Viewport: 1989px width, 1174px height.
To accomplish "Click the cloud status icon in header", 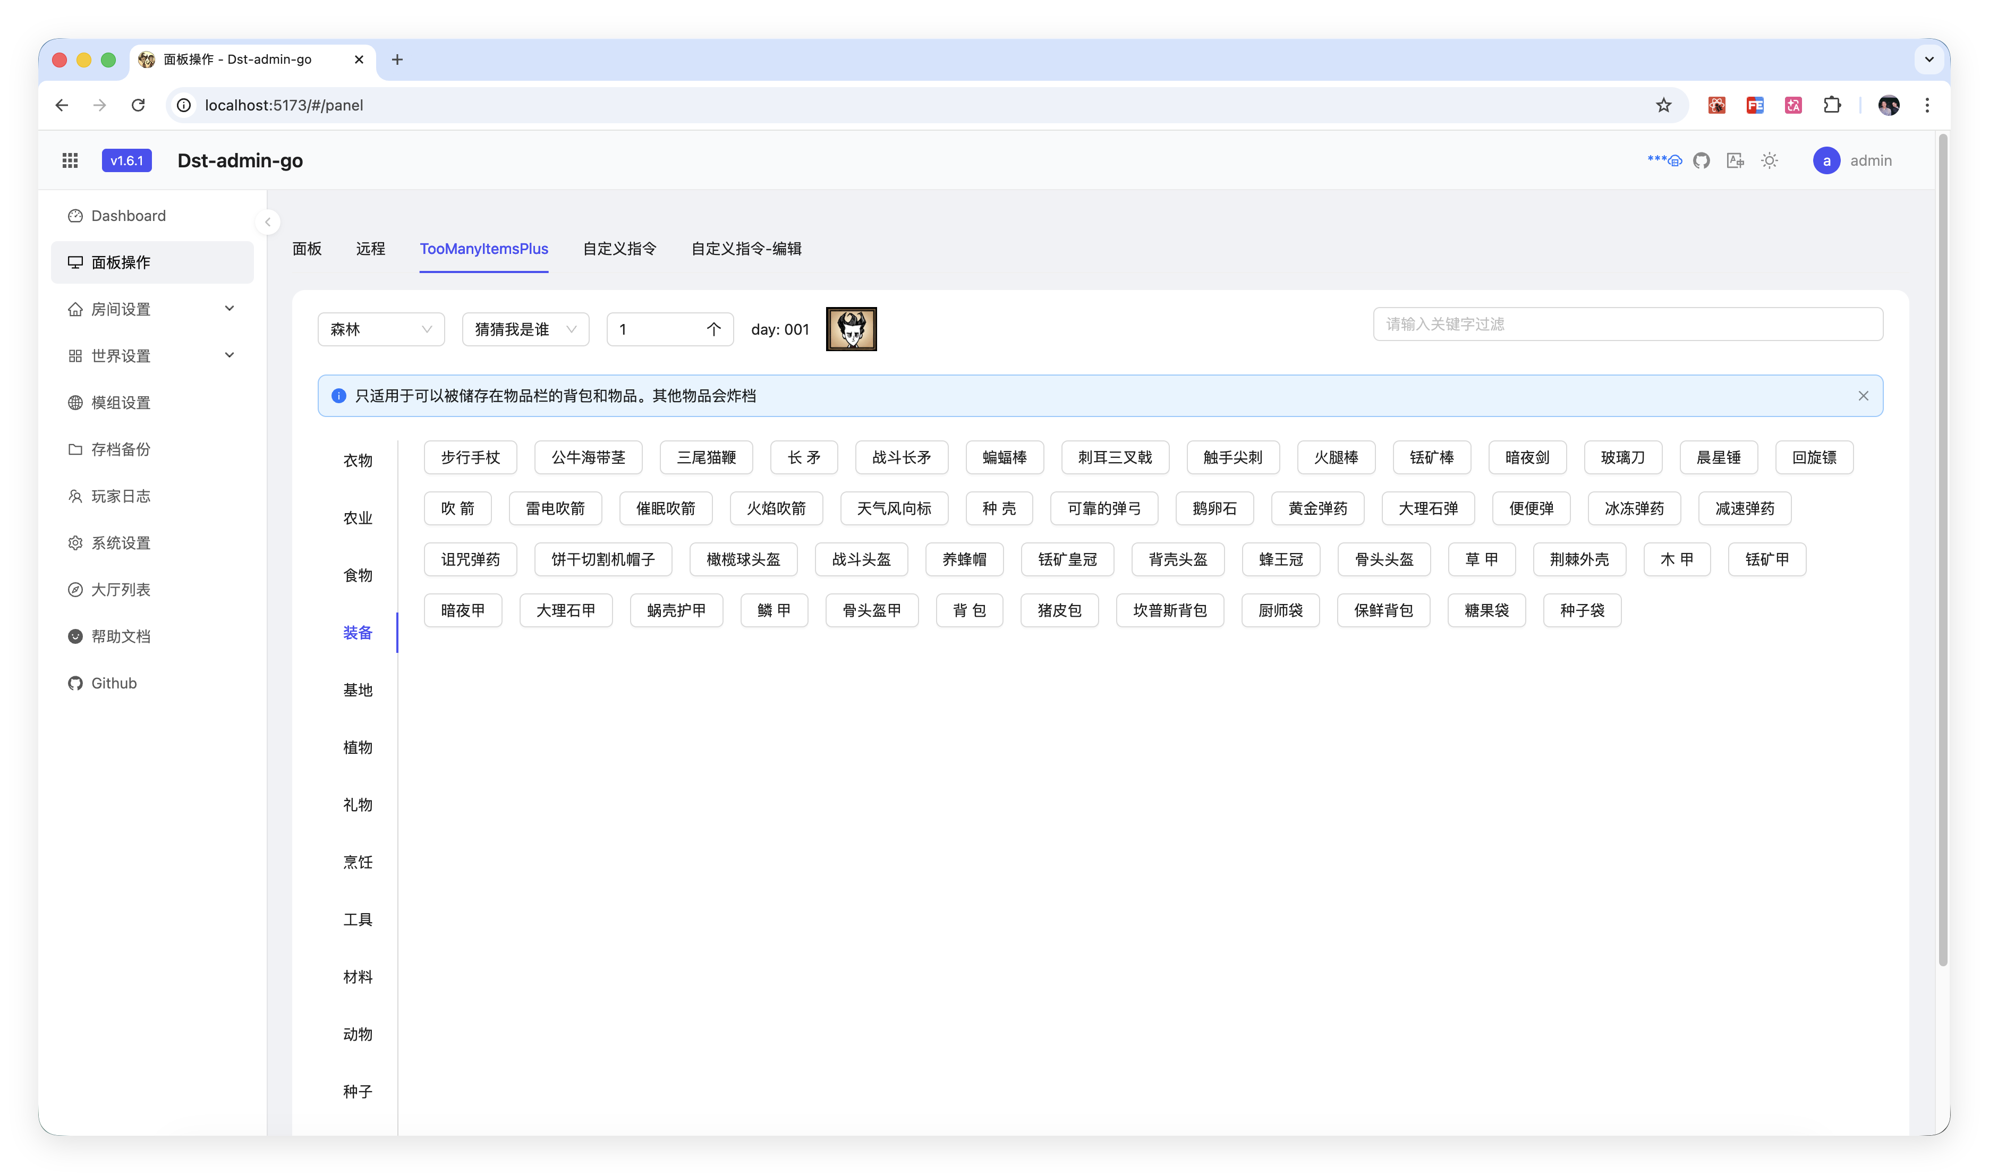I will tap(1664, 160).
